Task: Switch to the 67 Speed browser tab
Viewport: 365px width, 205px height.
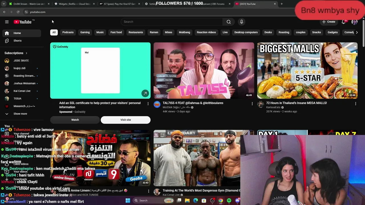Action: 120,4
